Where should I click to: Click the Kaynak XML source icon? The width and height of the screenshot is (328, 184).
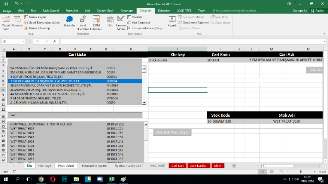(172, 22)
